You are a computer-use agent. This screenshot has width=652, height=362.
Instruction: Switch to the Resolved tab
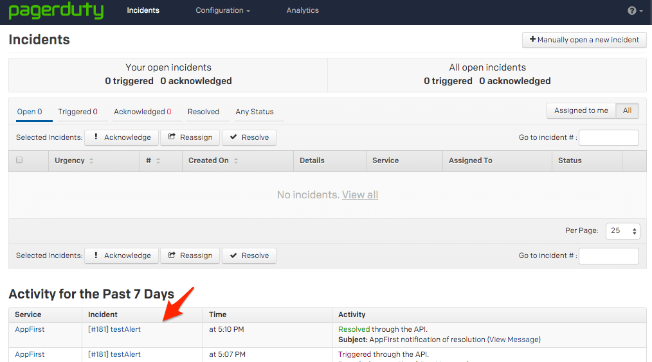(x=203, y=112)
